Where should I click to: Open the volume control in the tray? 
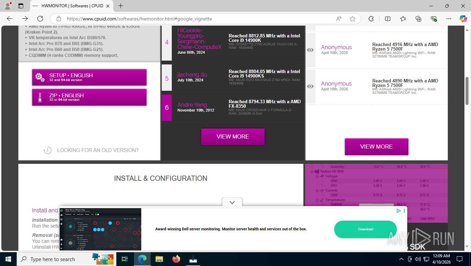(418, 259)
